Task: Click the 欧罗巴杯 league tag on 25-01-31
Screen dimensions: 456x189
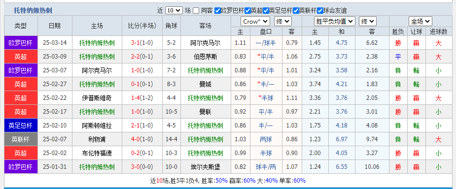Action: tap(21, 167)
